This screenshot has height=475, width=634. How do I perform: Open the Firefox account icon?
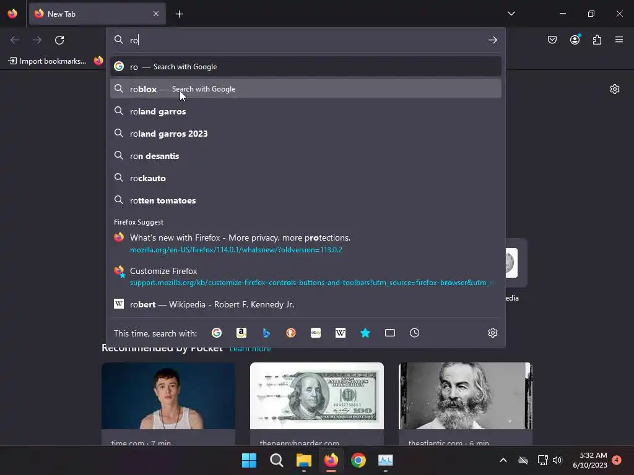(575, 40)
